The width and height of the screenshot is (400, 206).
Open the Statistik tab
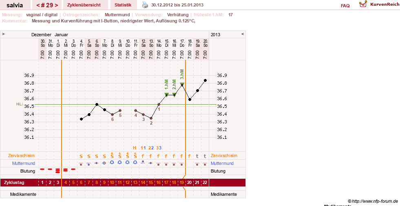(x=123, y=5)
